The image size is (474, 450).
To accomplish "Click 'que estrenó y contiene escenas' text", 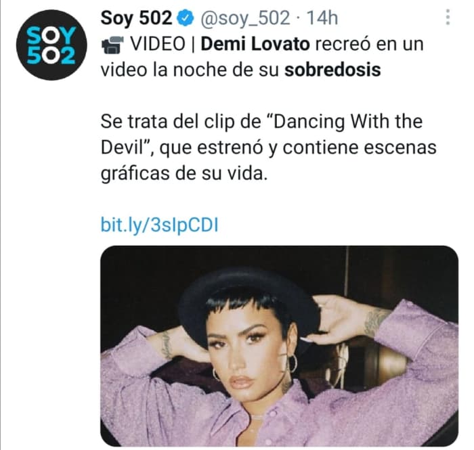I will [x=298, y=148].
